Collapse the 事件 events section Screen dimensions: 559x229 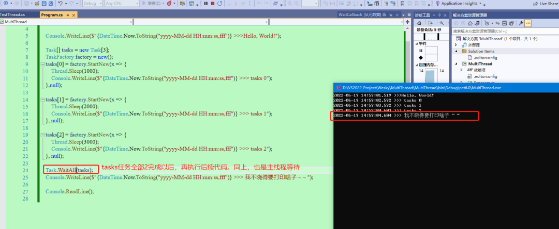[x=416, y=44]
